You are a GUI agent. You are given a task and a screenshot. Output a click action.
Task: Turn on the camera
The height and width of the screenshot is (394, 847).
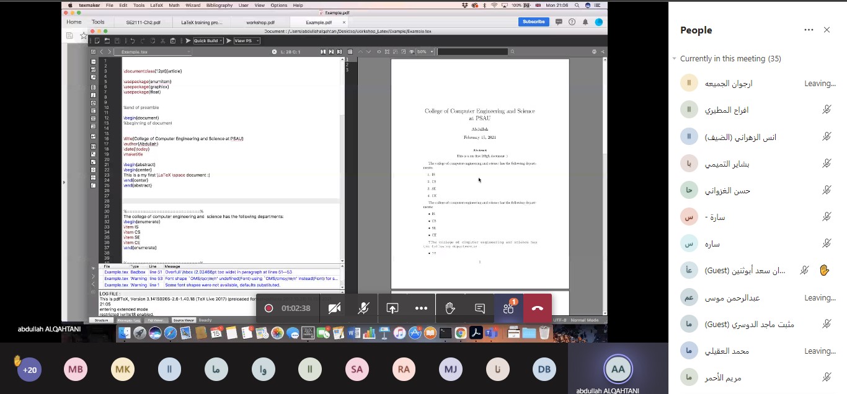coord(334,308)
